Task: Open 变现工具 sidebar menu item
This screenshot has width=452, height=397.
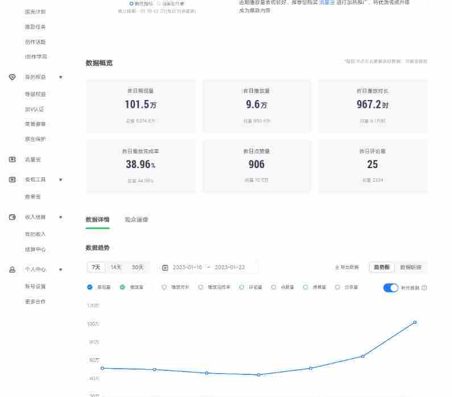Action: pyautogui.click(x=35, y=179)
